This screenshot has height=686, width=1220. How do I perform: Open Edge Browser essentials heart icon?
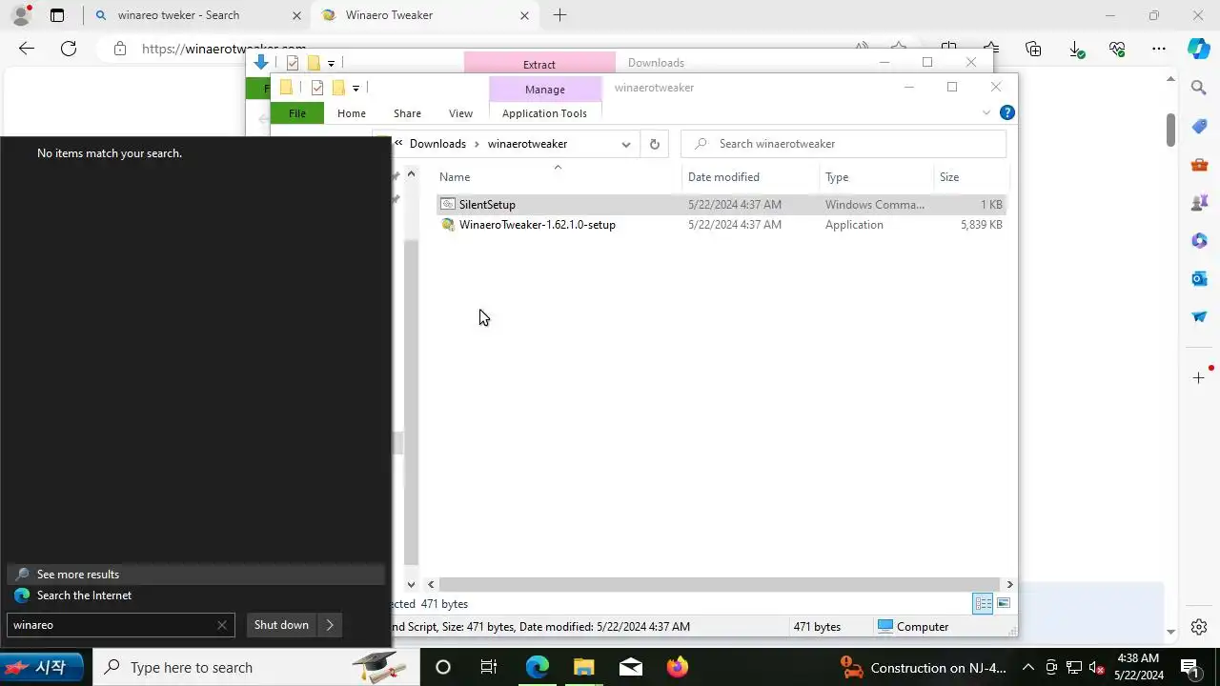coord(1117,49)
